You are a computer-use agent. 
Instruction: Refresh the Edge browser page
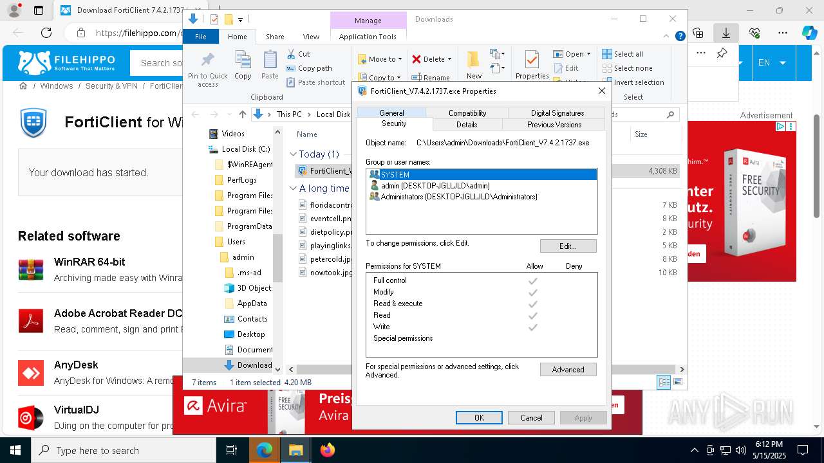coord(46,33)
